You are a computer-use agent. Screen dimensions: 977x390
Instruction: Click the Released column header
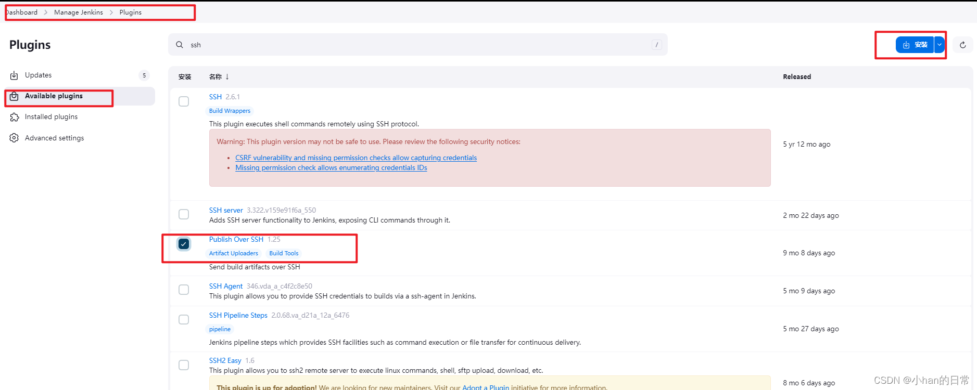797,76
